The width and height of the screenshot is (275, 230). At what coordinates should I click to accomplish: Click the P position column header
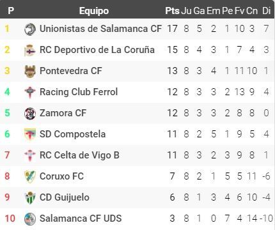11,11
